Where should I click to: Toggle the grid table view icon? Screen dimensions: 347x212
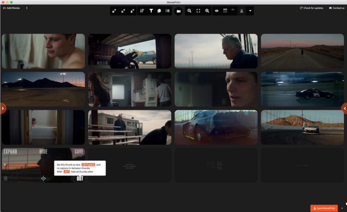click(x=225, y=11)
